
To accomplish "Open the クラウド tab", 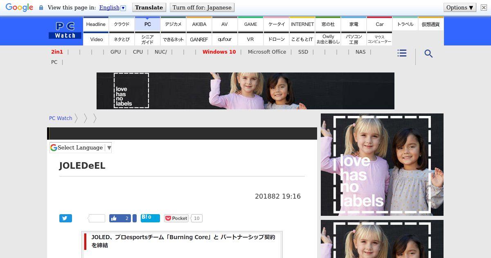I will 122,24.
